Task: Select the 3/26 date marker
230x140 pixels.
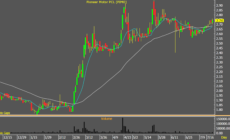Action: (x=103, y=137)
